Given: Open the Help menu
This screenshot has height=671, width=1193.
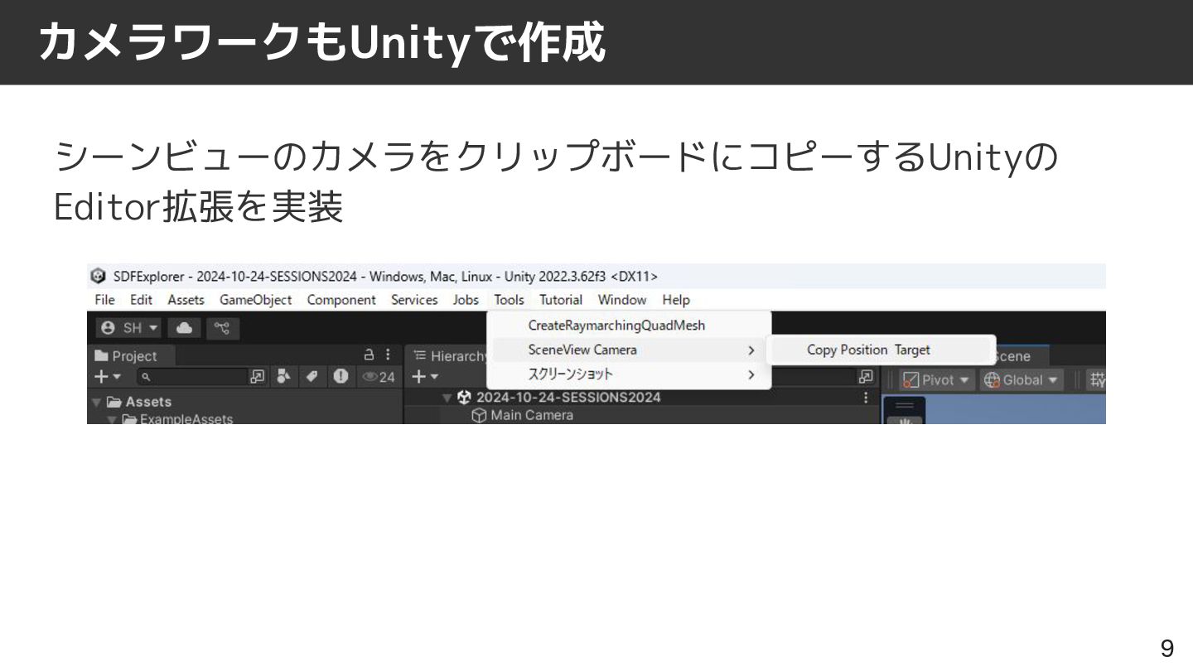Looking at the screenshot, I should [676, 300].
